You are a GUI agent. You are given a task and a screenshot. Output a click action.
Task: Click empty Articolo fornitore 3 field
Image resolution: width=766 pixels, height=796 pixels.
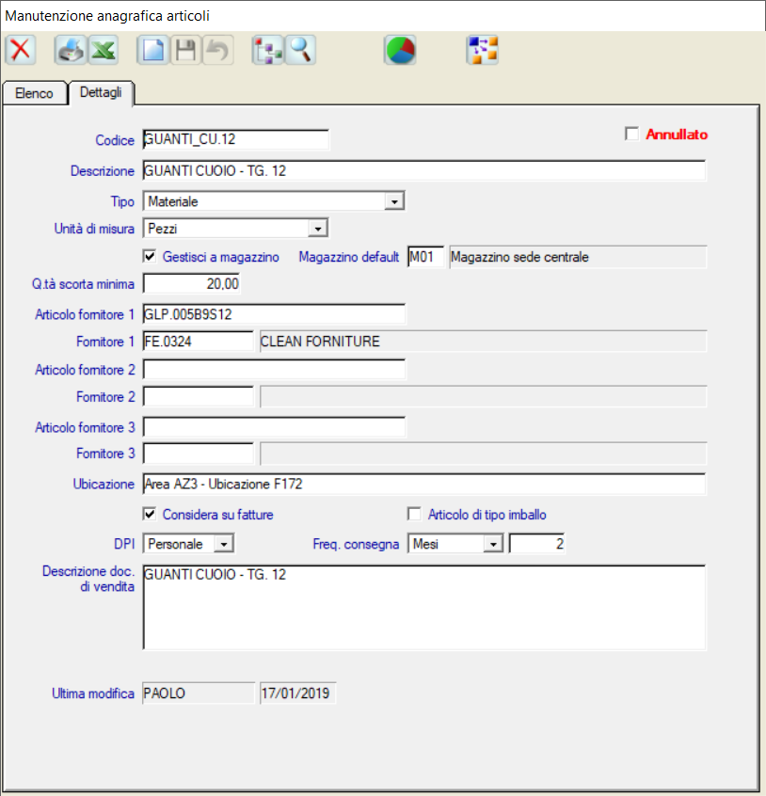(274, 427)
